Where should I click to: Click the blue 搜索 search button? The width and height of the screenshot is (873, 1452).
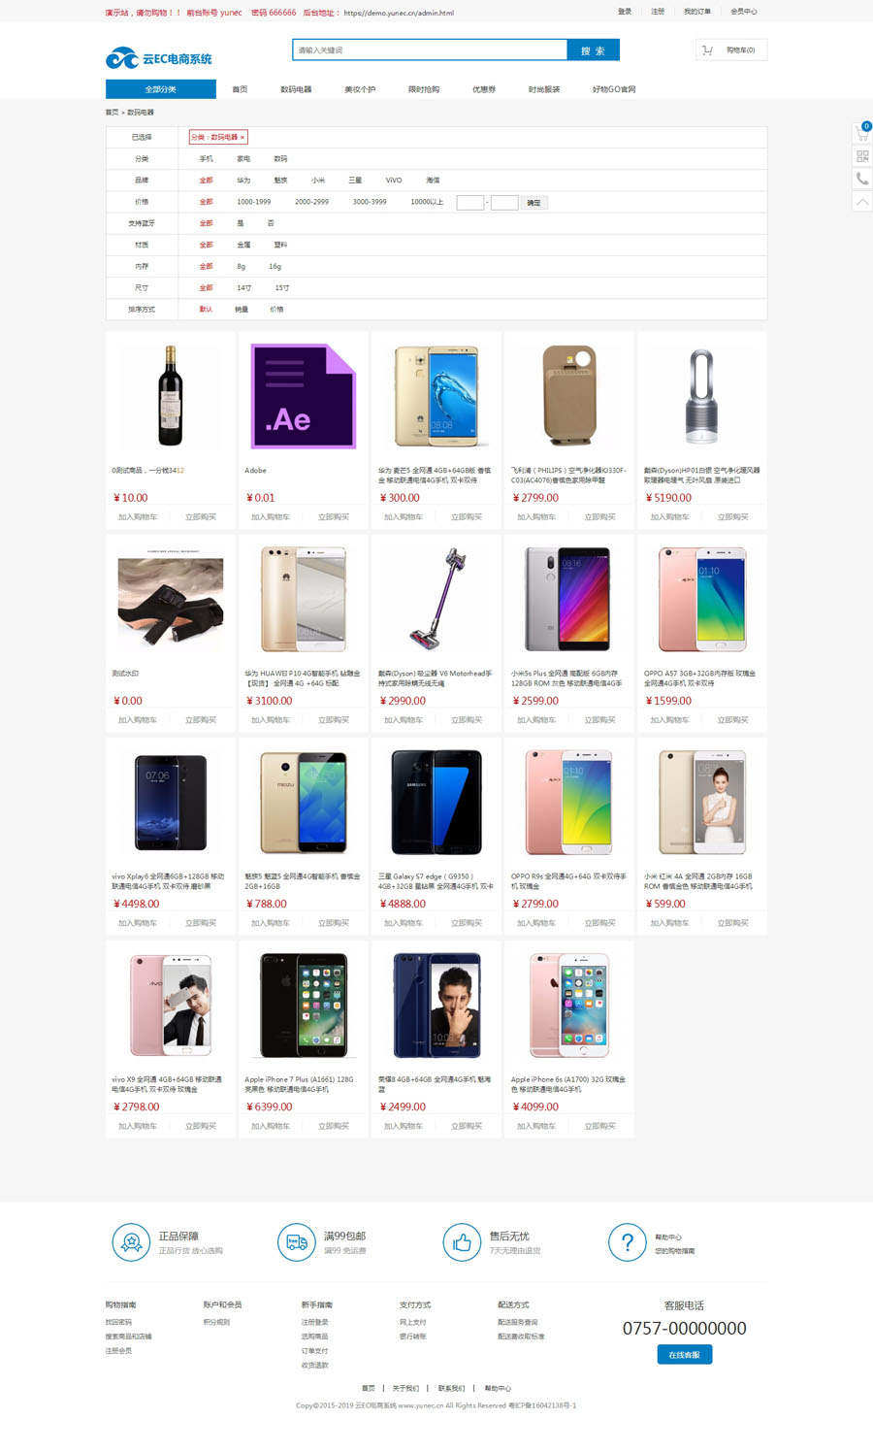click(593, 49)
